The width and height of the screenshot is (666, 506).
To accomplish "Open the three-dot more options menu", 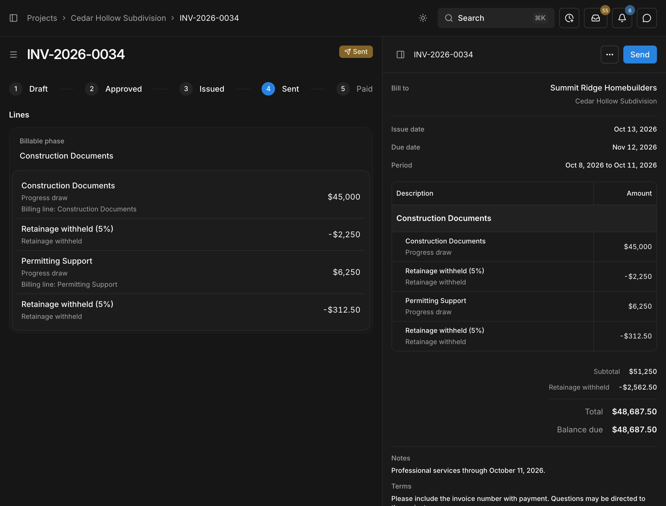I will (610, 55).
